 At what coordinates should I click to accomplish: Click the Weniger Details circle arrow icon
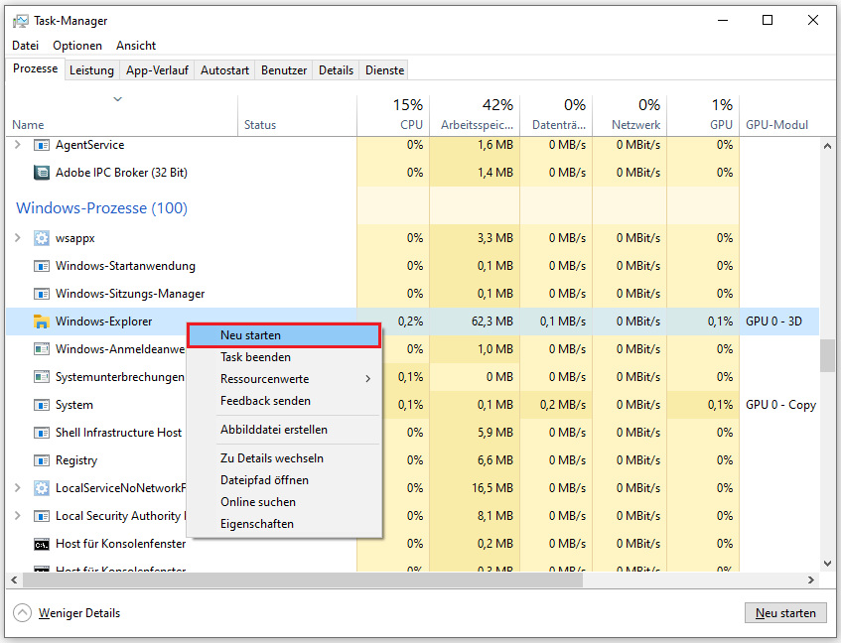pos(22,612)
